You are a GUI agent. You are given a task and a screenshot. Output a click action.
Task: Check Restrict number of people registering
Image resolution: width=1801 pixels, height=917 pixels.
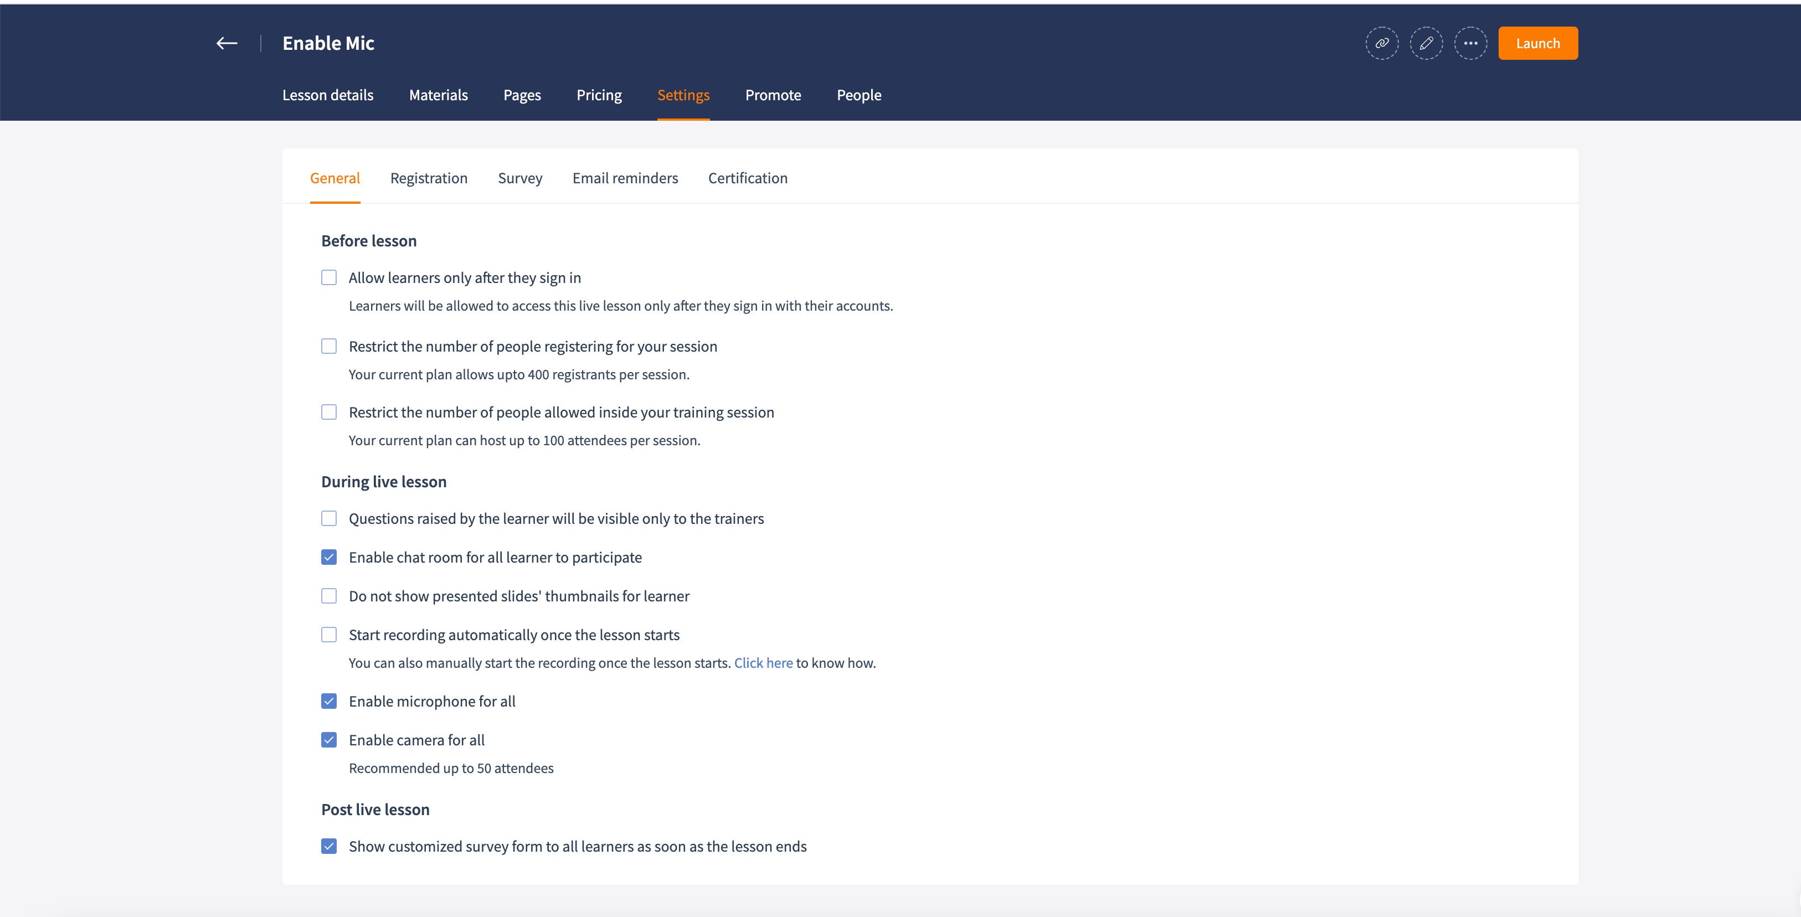(x=328, y=346)
